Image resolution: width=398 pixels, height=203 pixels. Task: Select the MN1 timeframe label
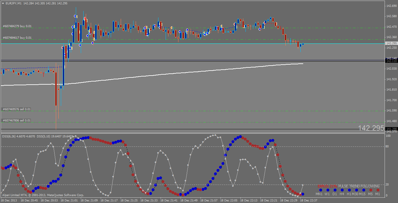point(319,194)
